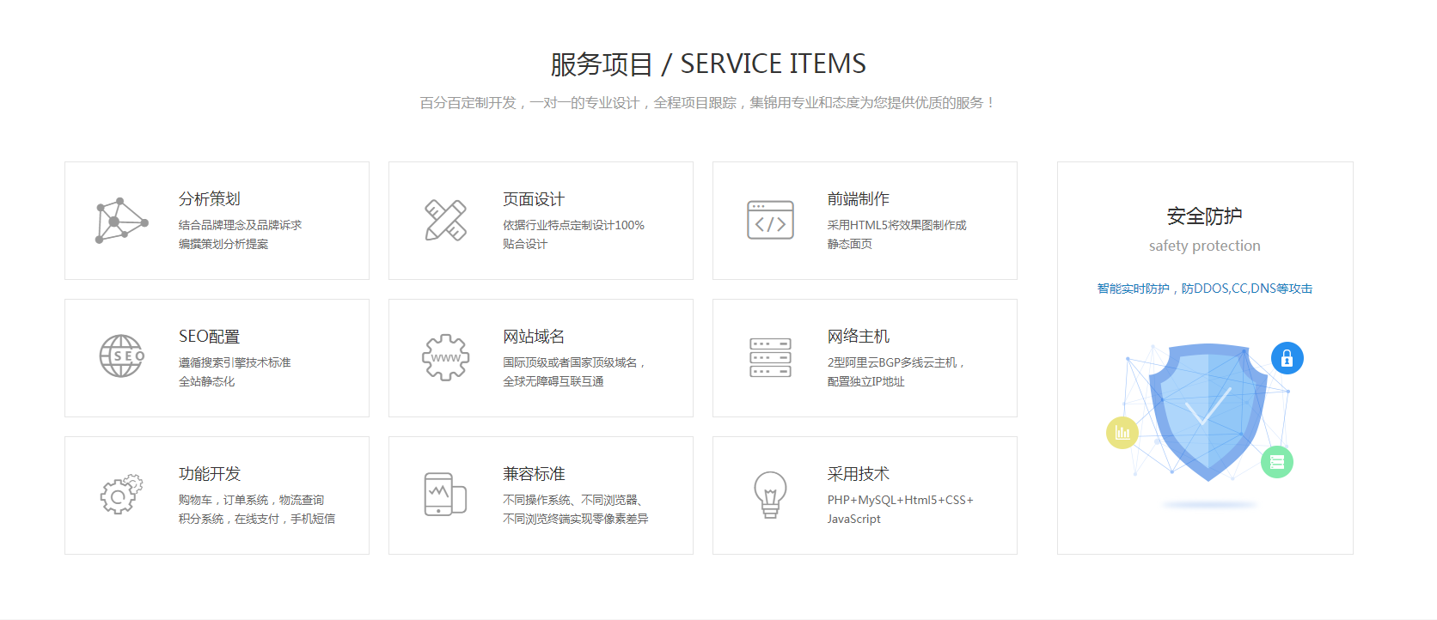Click the 不同浏览终端实现零像素差异 text
The height and width of the screenshot is (620, 1437).
pyautogui.click(x=576, y=519)
